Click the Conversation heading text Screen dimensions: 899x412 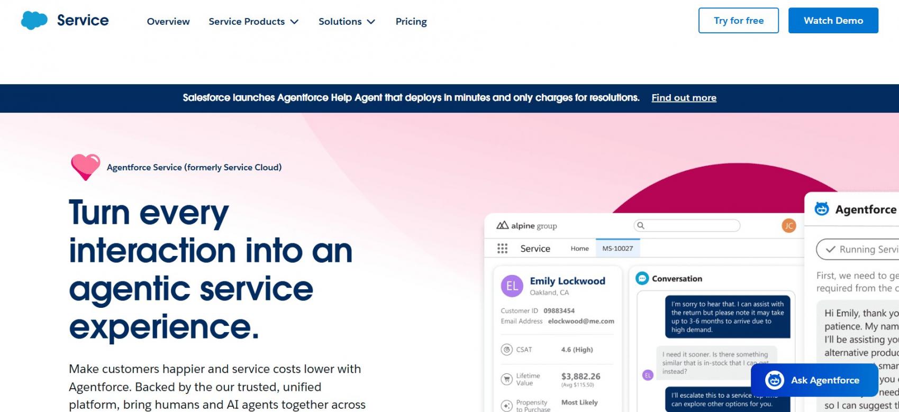tap(677, 279)
